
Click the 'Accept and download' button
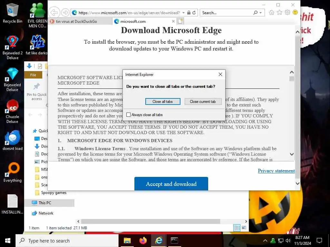pos(171,184)
